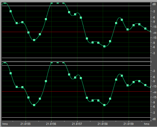
Task: Click the 21.8158 mark on the time ruler
Action: pos(103,124)
